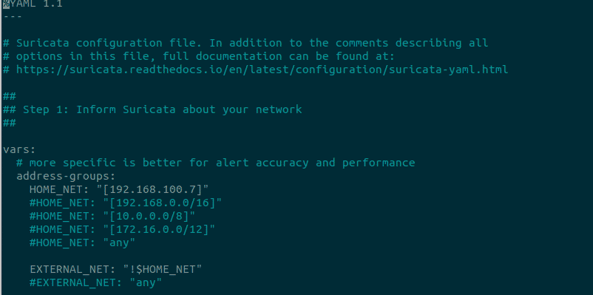This screenshot has height=295, width=593.
Task: Click 'options in this file' comment line
Action: pyautogui.click(x=206, y=57)
